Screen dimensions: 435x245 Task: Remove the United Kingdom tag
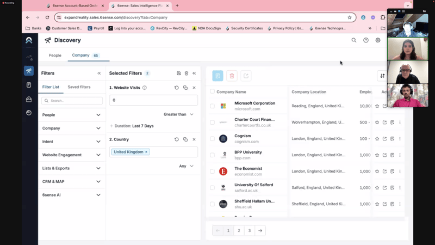click(146, 152)
